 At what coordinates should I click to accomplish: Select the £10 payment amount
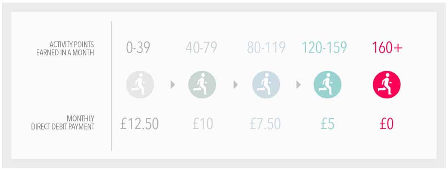[201, 123]
